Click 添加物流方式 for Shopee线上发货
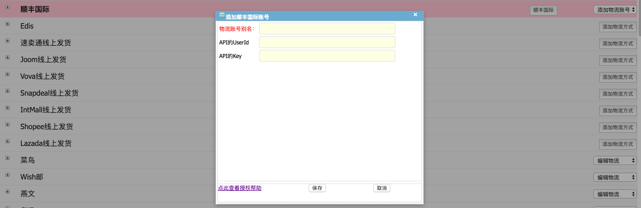641x208 pixels. coord(618,127)
